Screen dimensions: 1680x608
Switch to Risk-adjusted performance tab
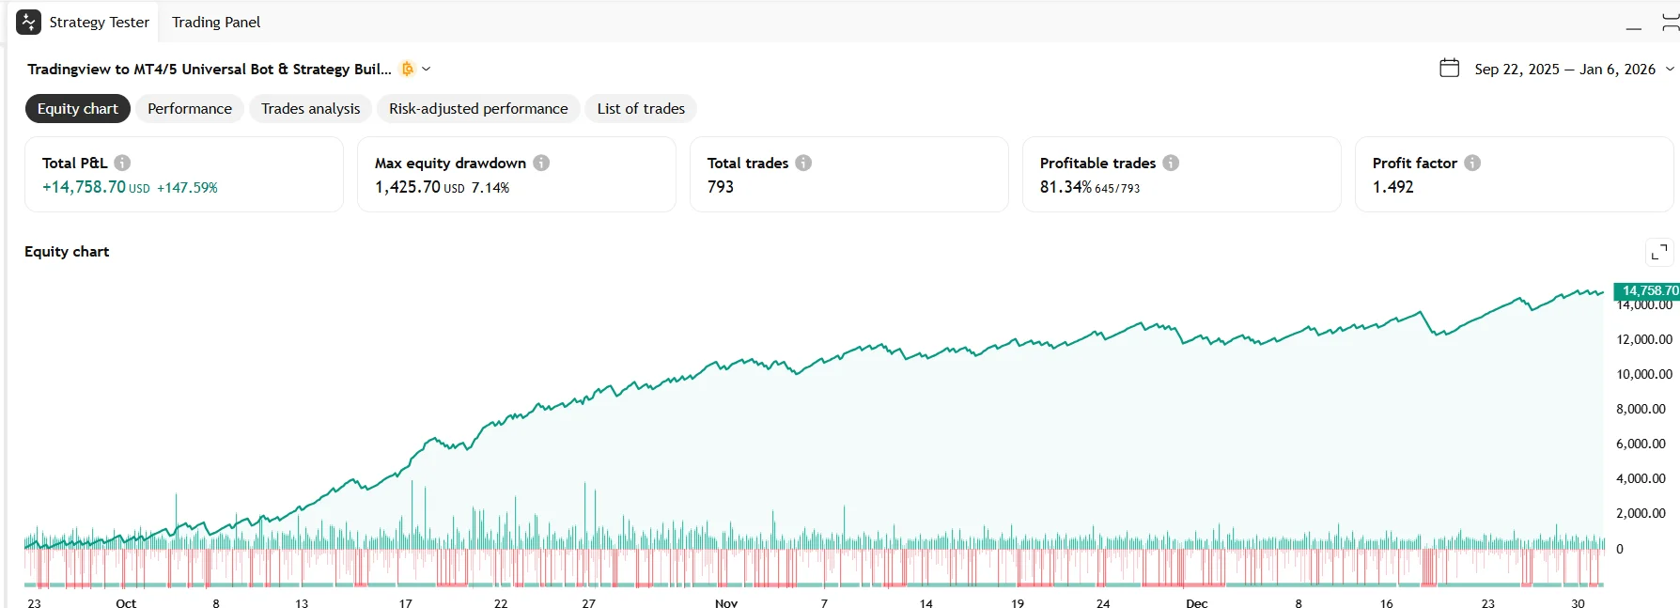(x=478, y=109)
